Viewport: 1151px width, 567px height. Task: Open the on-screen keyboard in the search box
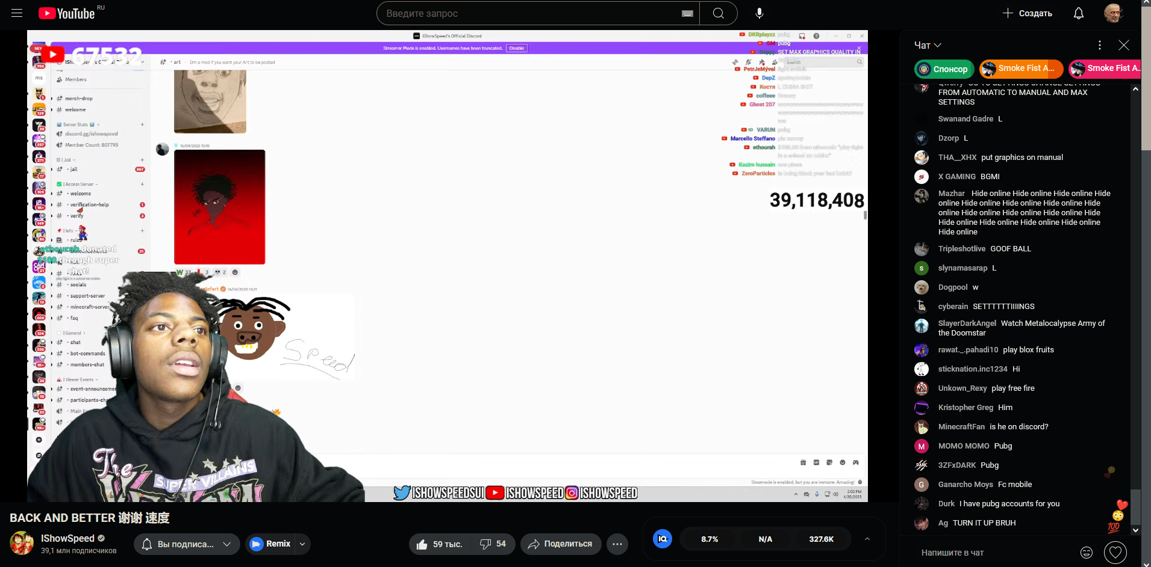[x=687, y=13]
